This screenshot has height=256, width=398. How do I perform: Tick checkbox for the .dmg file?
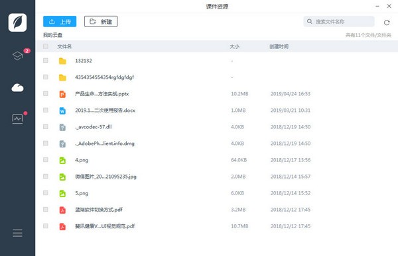click(x=46, y=143)
